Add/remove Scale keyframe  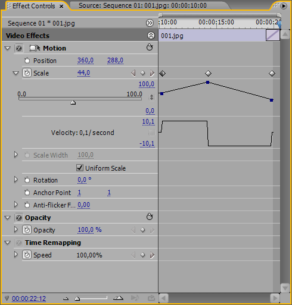click(142, 73)
